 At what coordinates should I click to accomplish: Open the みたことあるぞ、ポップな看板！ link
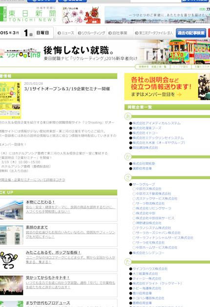tap(53, 252)
